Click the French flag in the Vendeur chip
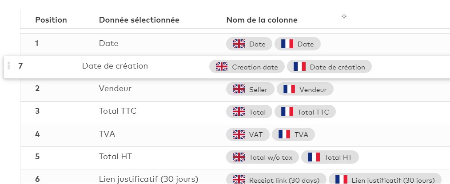Viewport: 450px width, 184px height. pos(289,89)
